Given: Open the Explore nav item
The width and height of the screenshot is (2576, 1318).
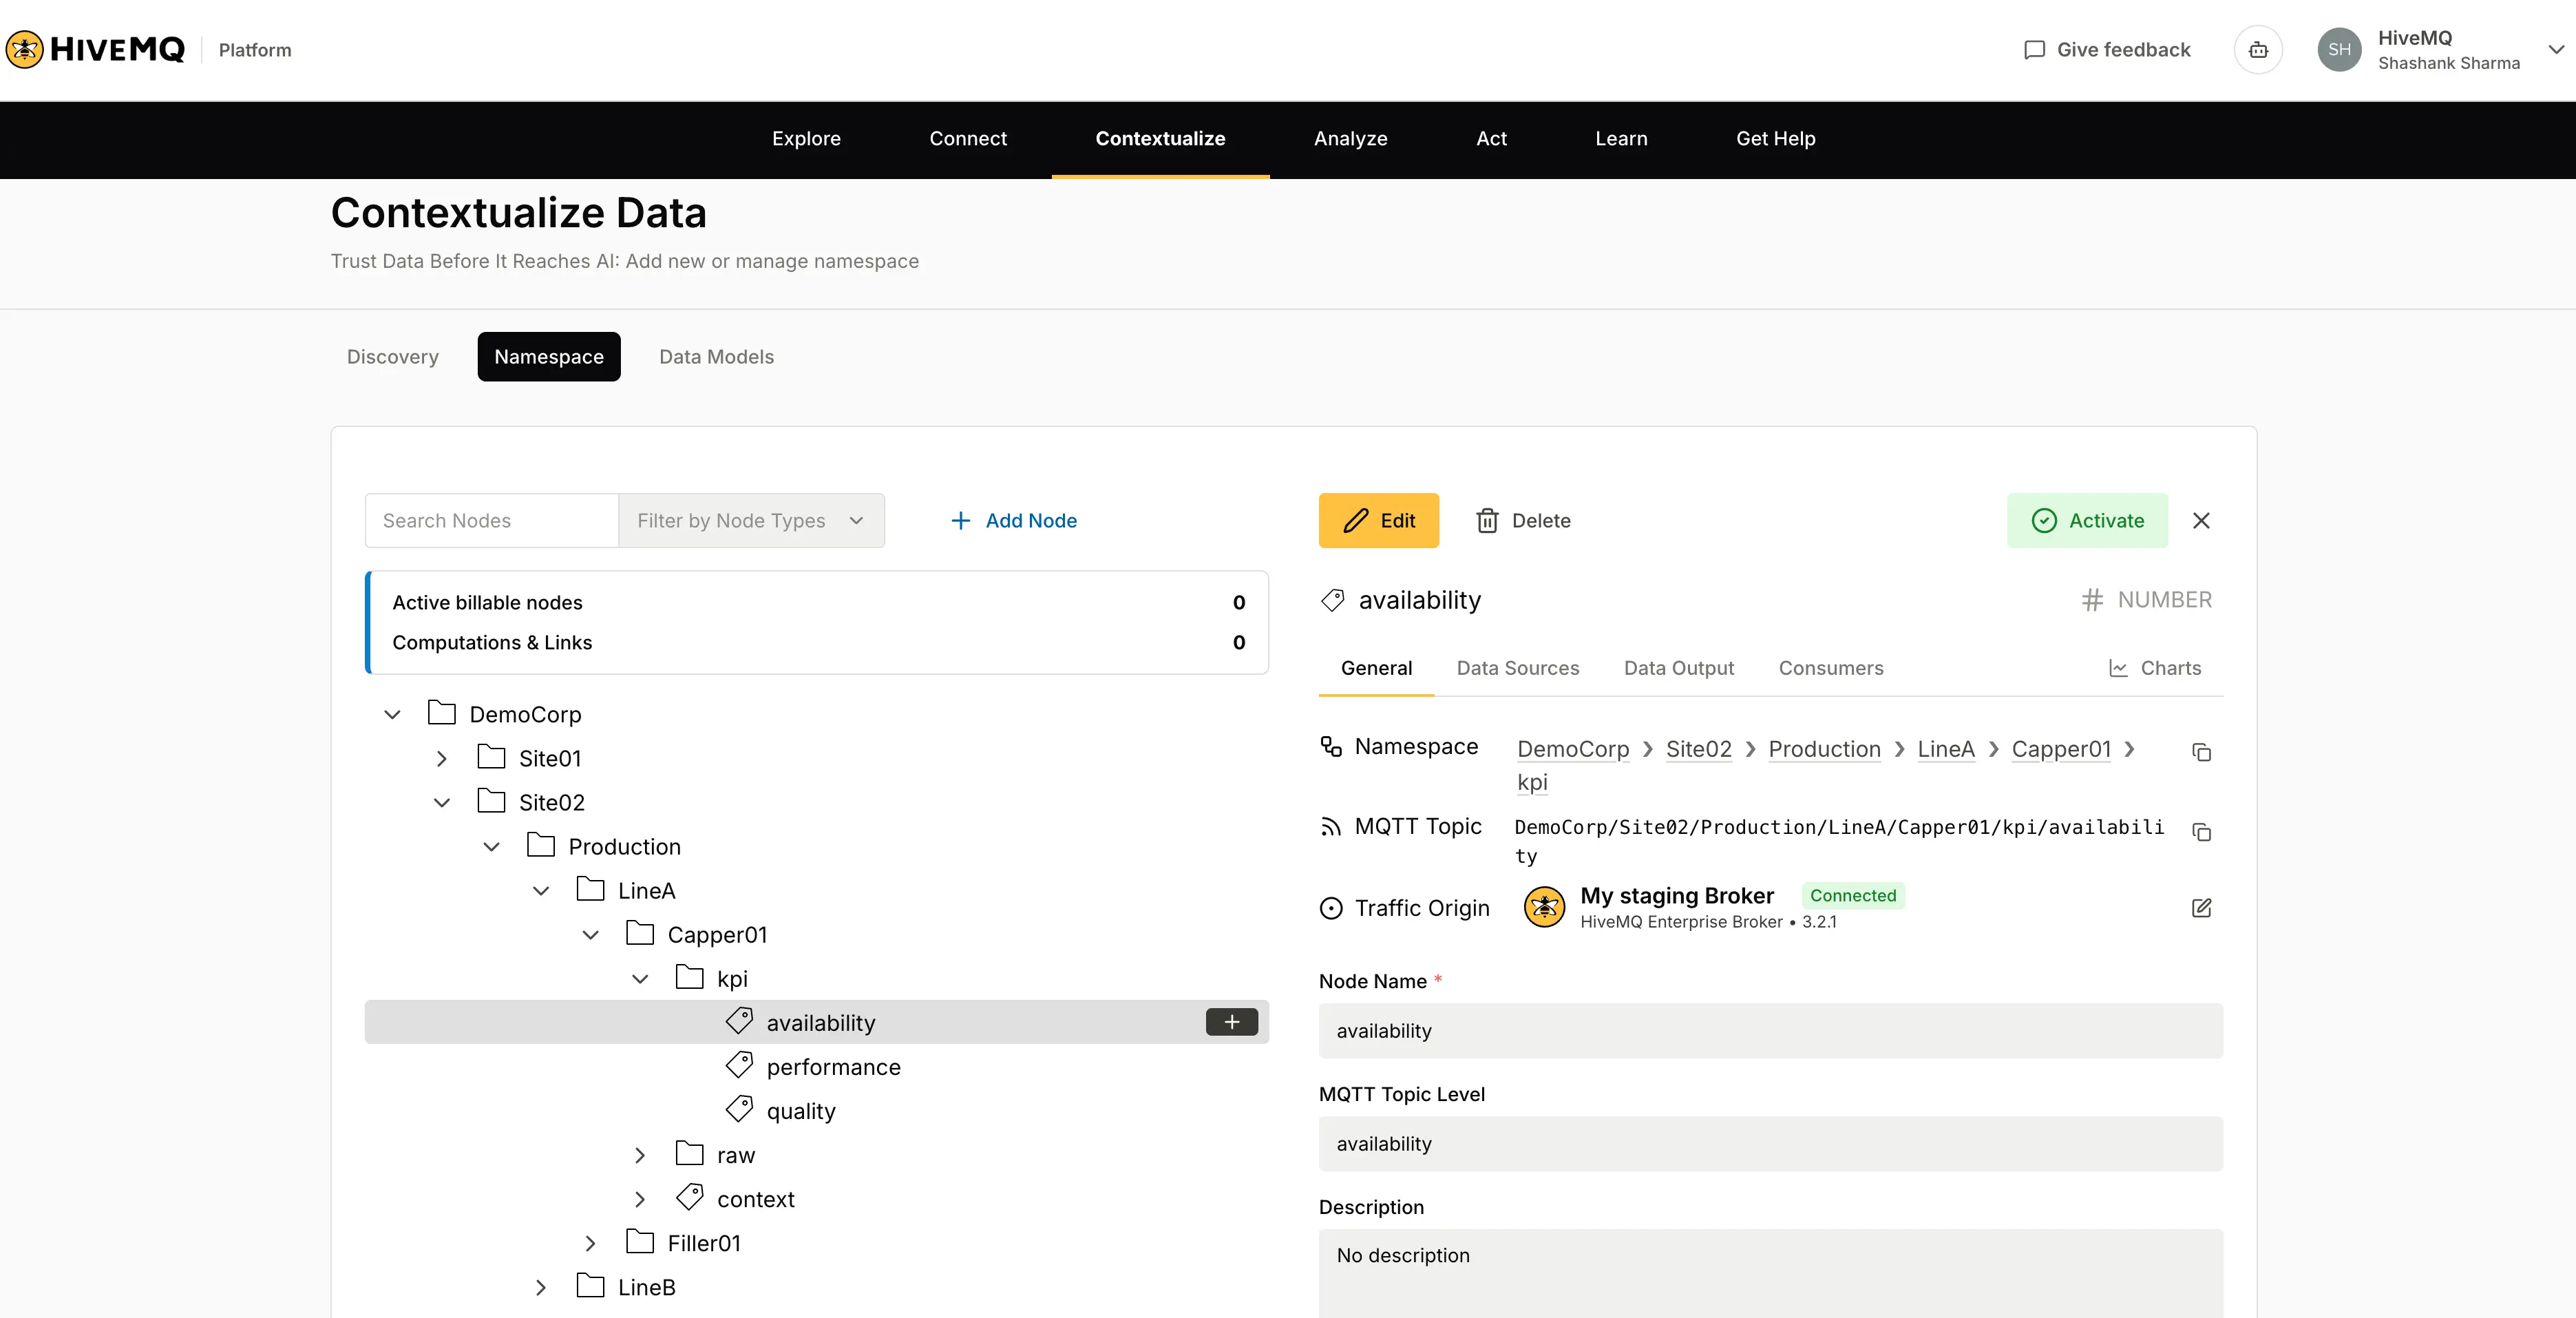Looking at the screenshot, I should (x=806, y=139).
